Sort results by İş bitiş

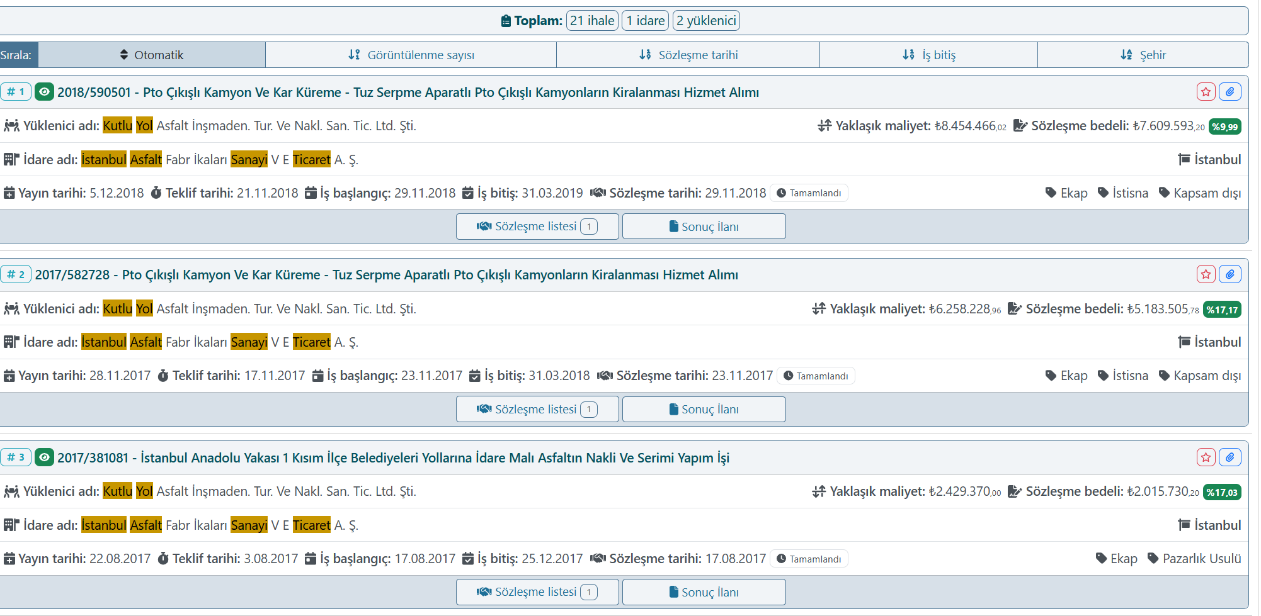[929, 55]
